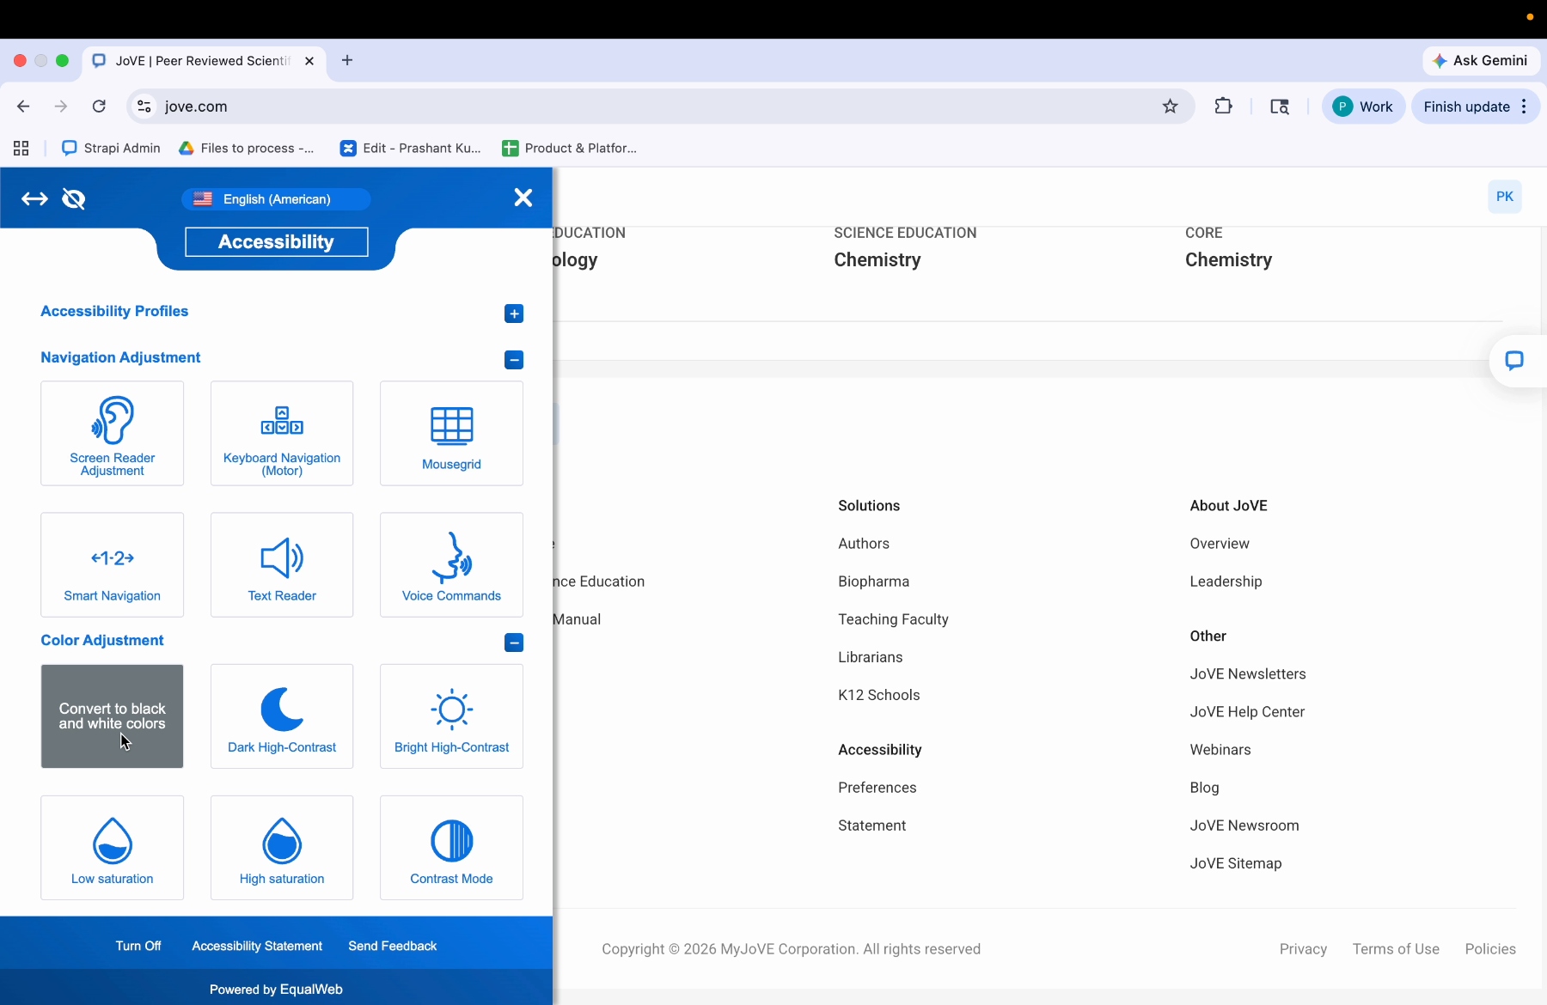
Task: Click the browser forward arrow
Action: (x=60, y=107)
